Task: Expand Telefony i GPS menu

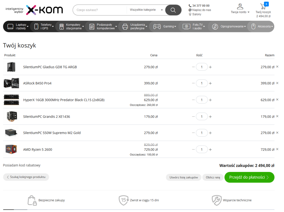Action: pos(44,26)
